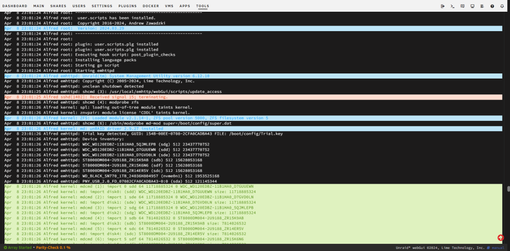Click log line 'md: import disk2: (sdg)'

pyautogui.click(x=253, y=213)
